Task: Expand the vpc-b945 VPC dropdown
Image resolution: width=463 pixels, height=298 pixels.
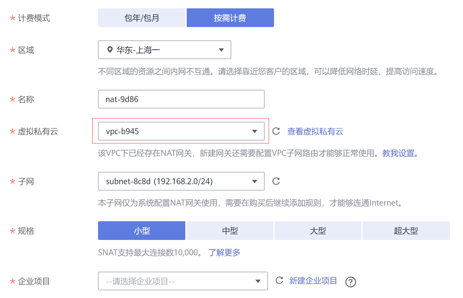Action: coord(181,131)
